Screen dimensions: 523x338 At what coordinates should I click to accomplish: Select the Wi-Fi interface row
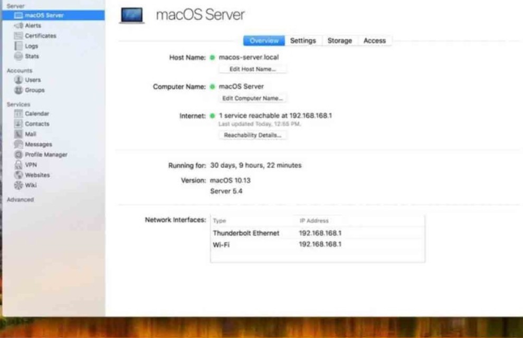[318, 244]
